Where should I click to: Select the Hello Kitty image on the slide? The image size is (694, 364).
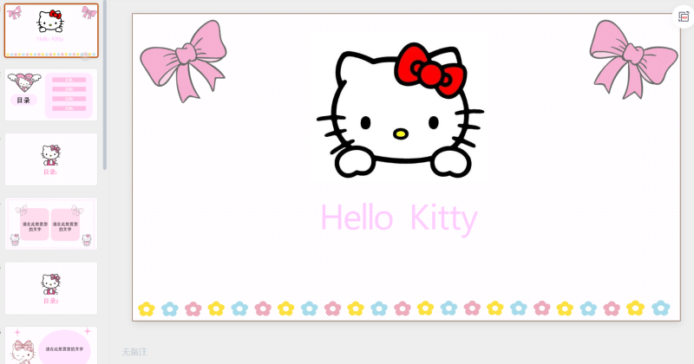(400, 111)
